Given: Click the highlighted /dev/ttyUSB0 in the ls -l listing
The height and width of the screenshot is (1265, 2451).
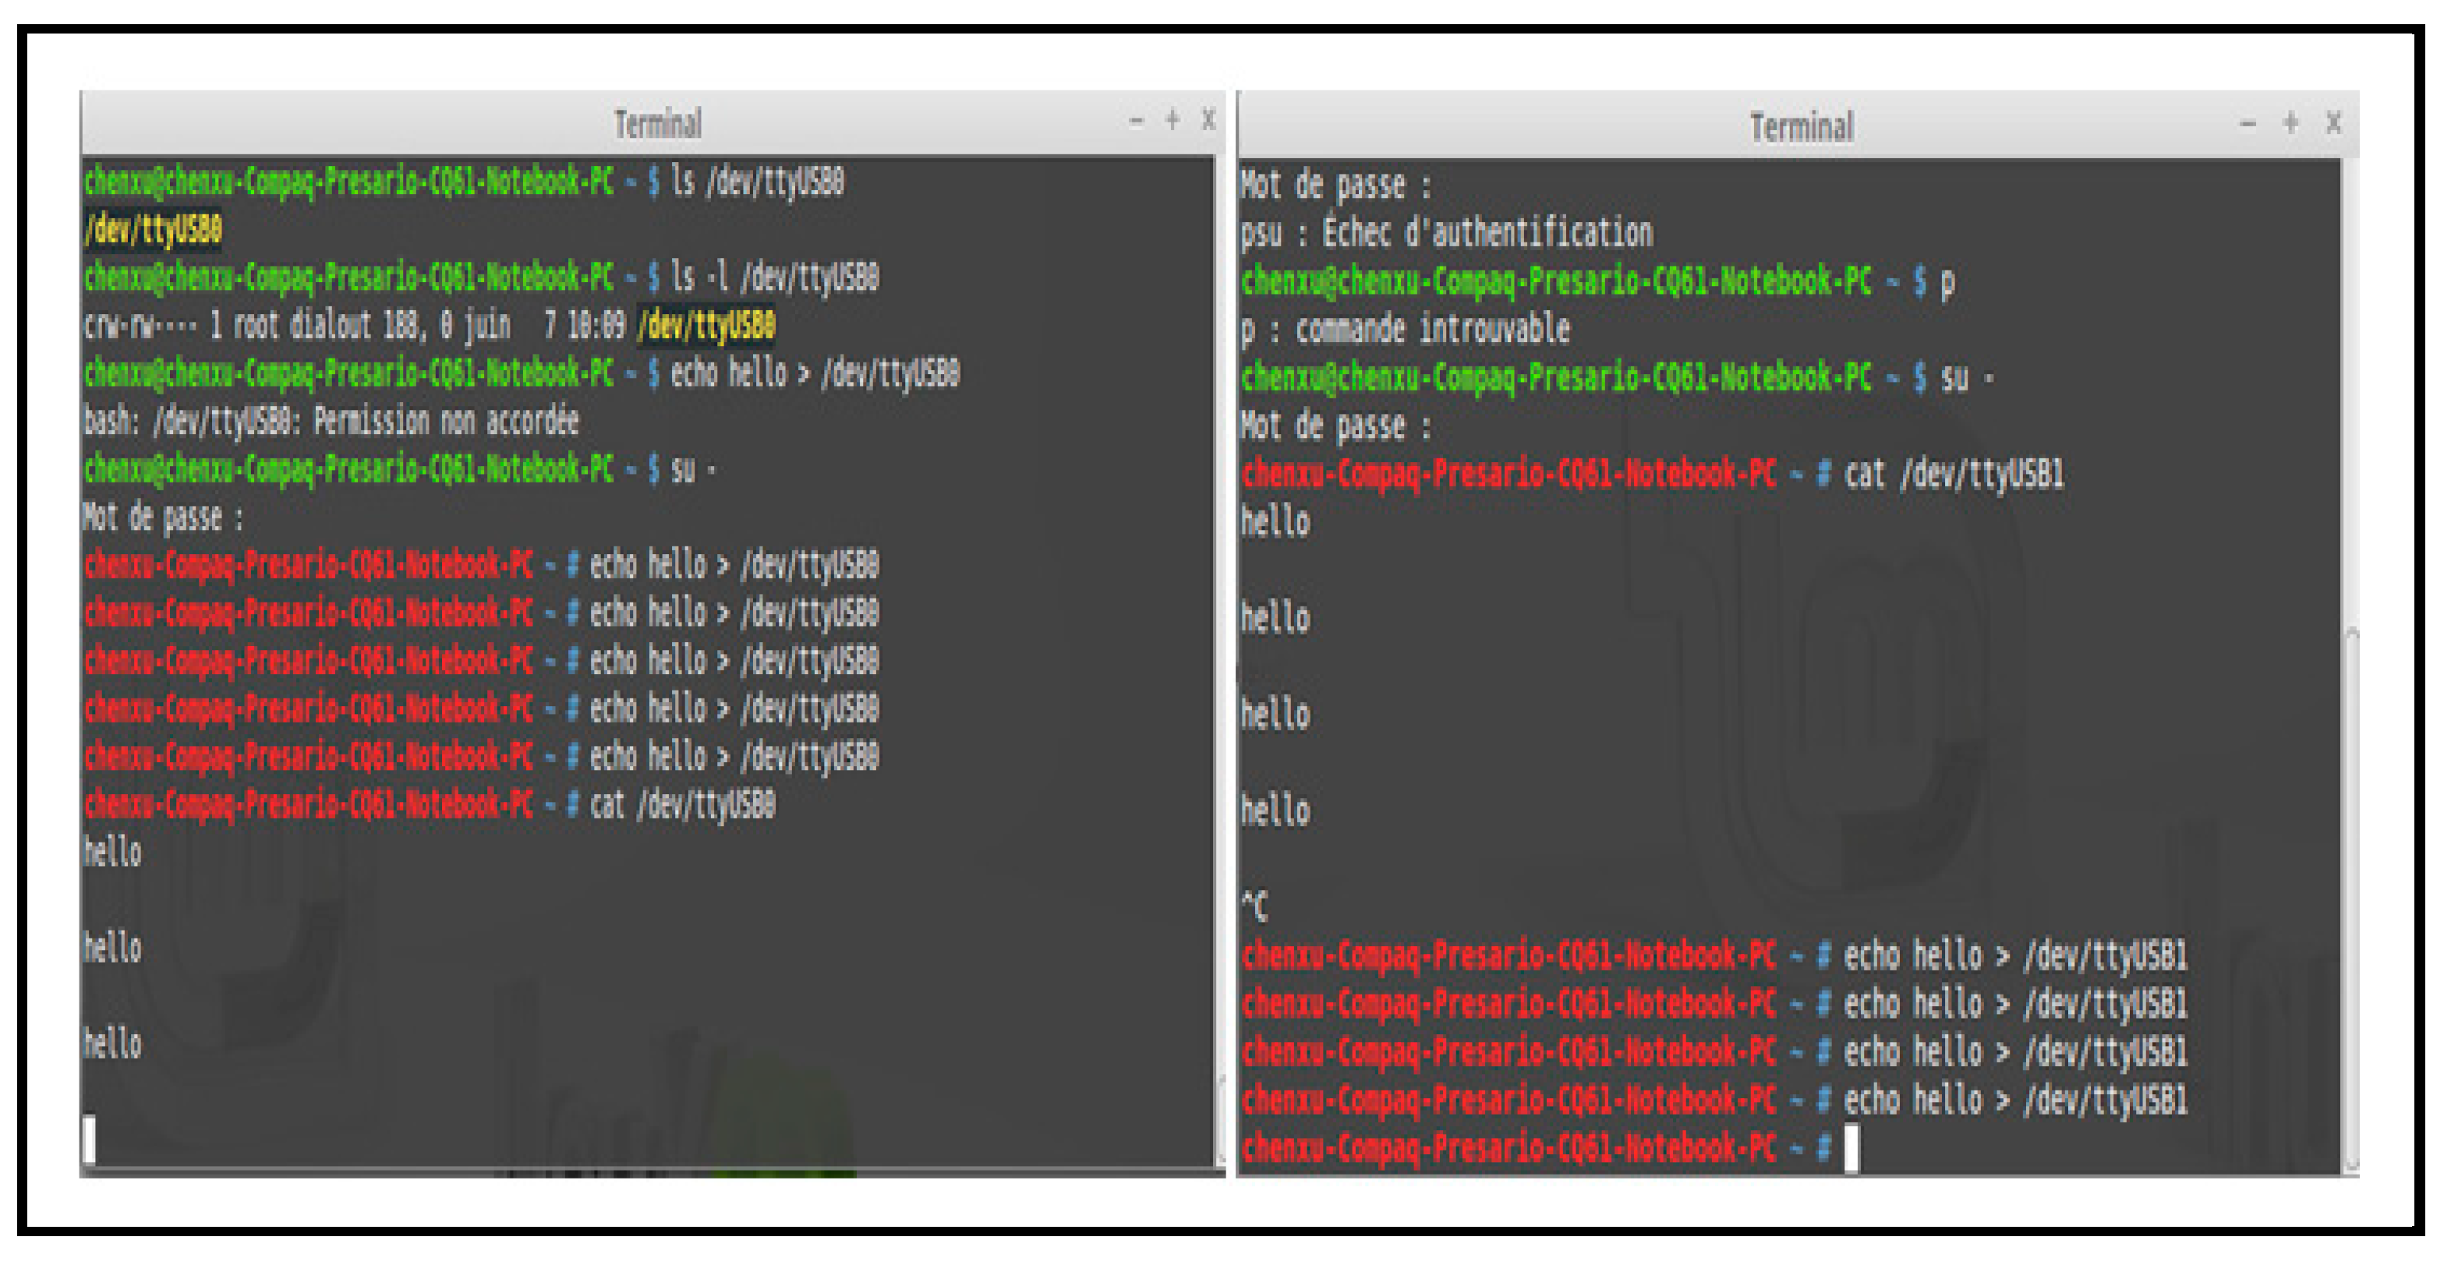Looking at the screenshot, I should [x=706, y=327].
